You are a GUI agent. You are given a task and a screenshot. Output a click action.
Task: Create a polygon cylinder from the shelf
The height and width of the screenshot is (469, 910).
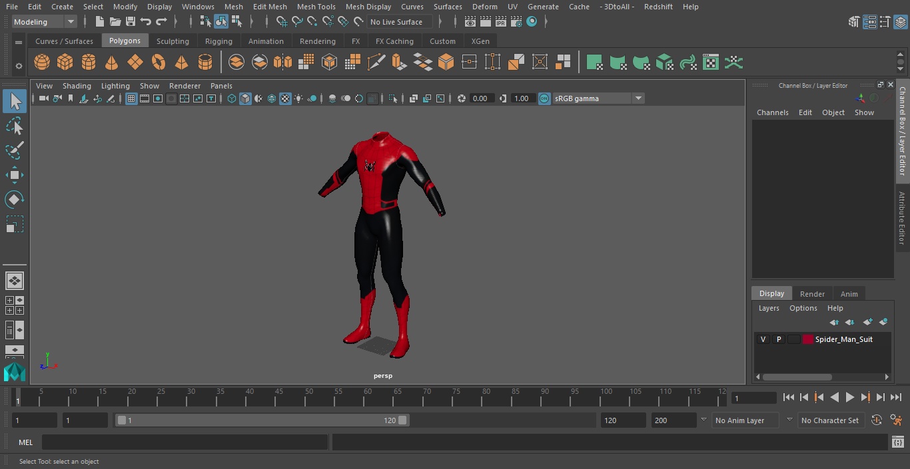pos(89,63)
